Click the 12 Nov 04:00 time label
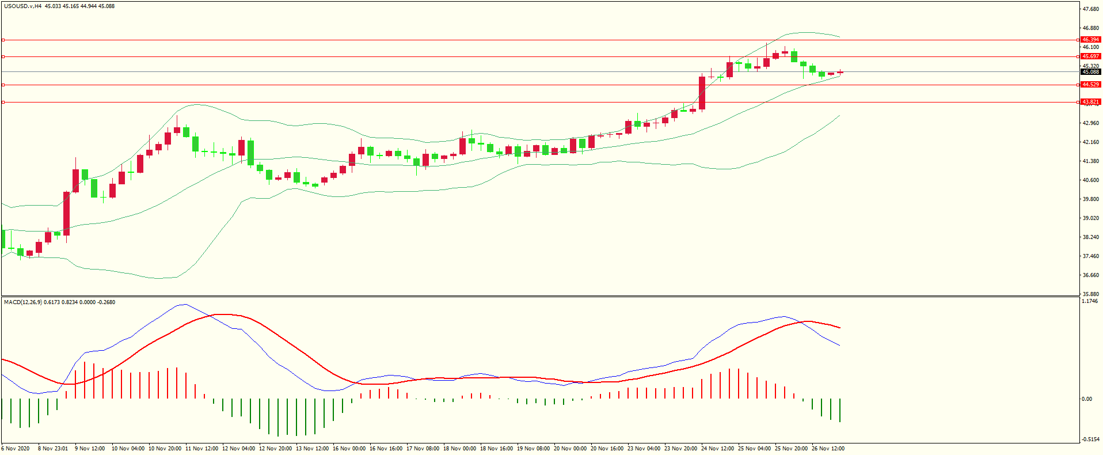The image size is (1103, 455). (x=238, y=449)
